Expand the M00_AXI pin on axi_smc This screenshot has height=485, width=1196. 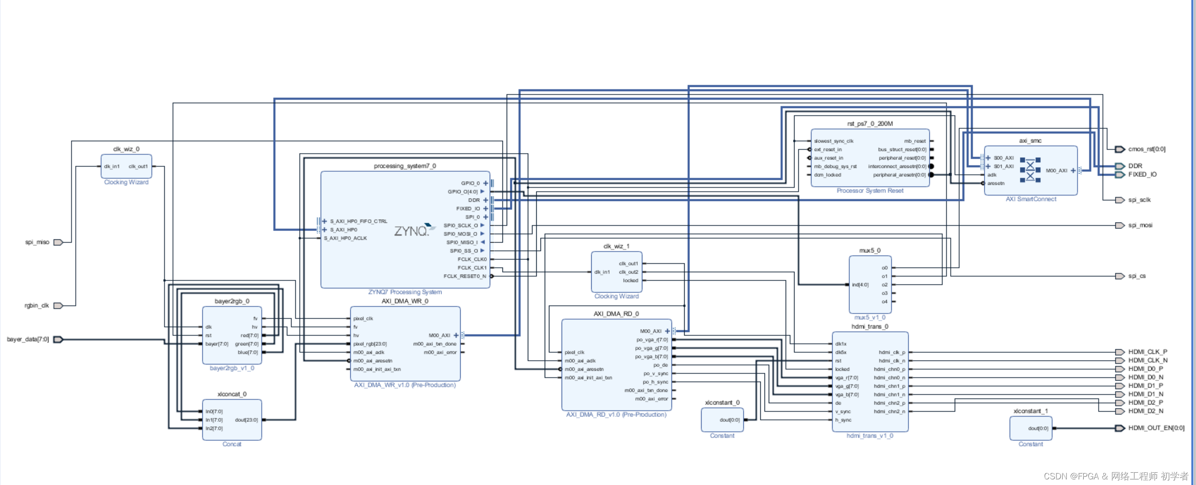1073,170
